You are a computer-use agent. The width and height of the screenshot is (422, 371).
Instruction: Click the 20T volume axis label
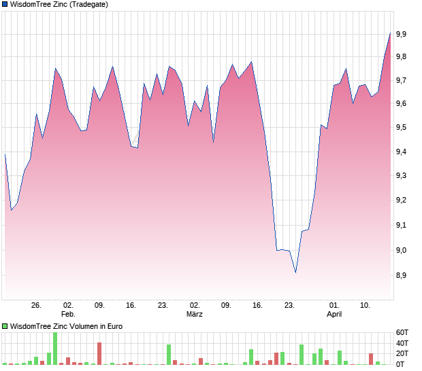pos(402,354)
